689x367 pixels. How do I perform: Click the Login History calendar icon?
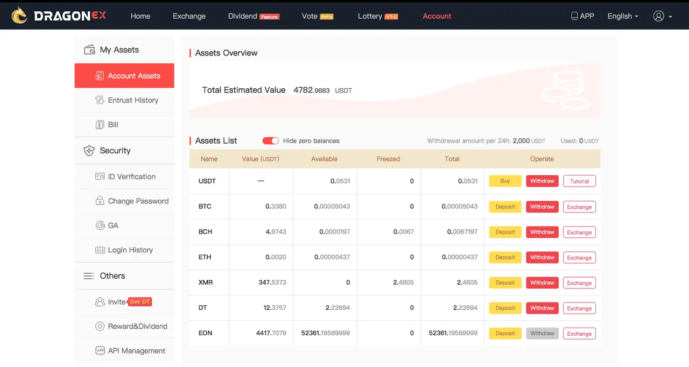(x=100, y=250)
